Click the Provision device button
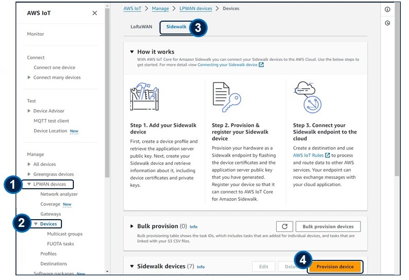This screenshot has height=280, width=409. 335,267
